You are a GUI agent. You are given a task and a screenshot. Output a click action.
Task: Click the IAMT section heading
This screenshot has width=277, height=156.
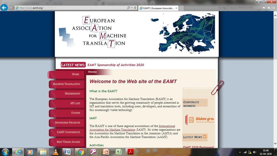click(x=93, y=118)
